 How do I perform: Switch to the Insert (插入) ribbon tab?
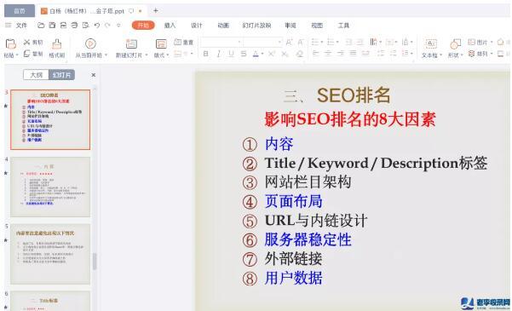(170, 26)
